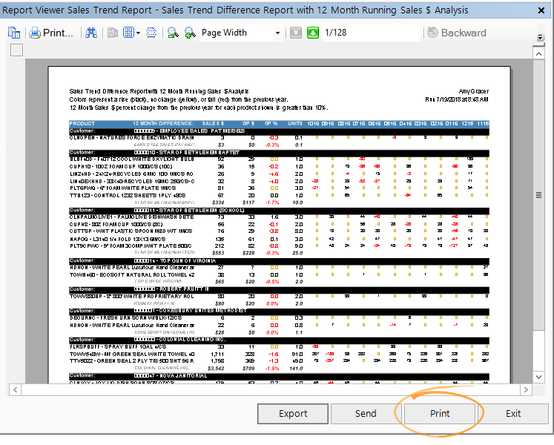This screenshot has width=554, height=445.
Task: Click the square box at top left of viewer
Action: pos(16,50)
